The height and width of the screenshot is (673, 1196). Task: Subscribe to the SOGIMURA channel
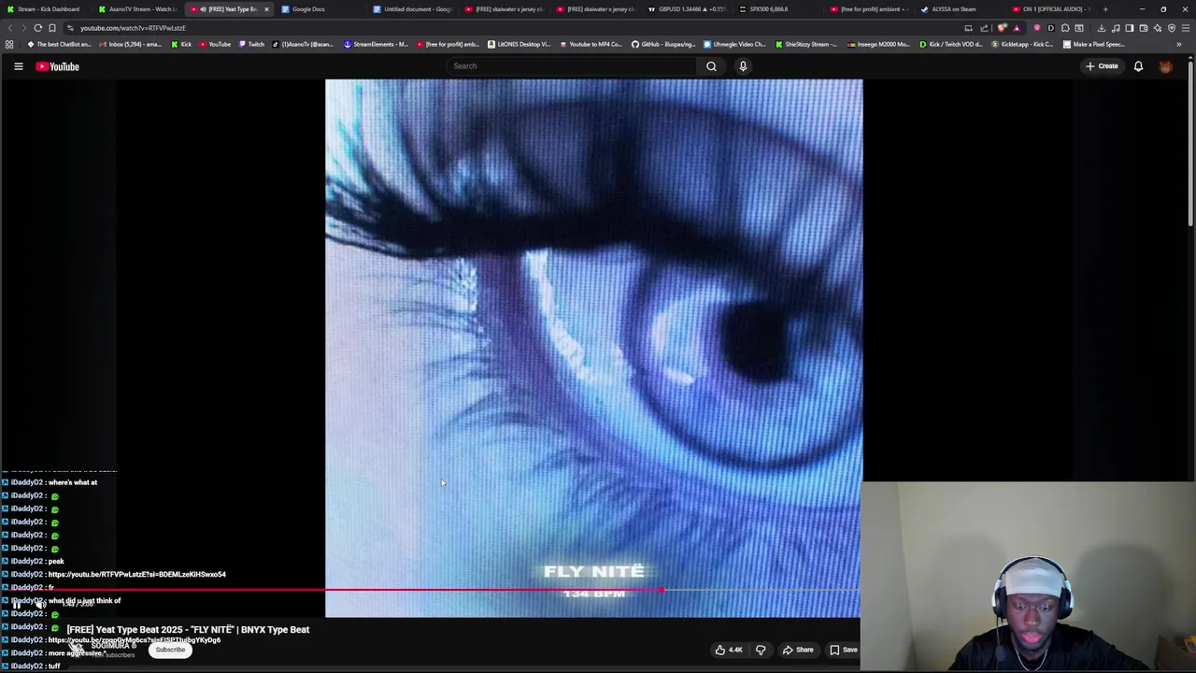[x=170, y=650]
